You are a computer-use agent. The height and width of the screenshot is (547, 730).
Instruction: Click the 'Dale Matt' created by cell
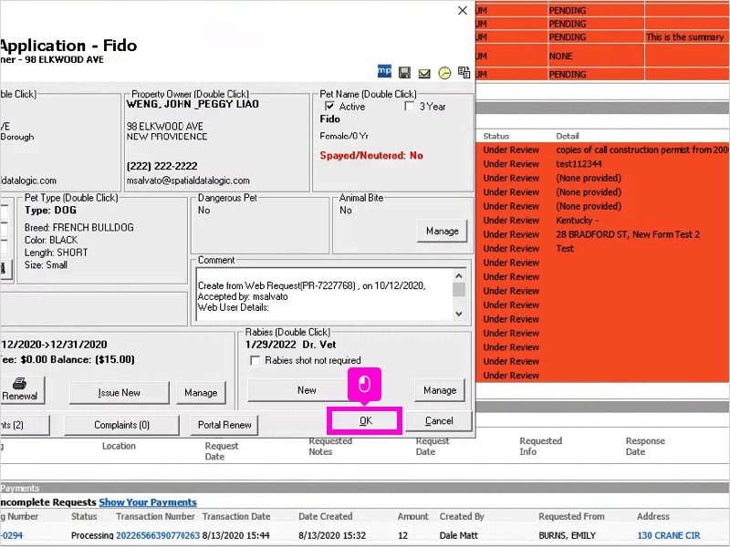click(x=458, y=535)
